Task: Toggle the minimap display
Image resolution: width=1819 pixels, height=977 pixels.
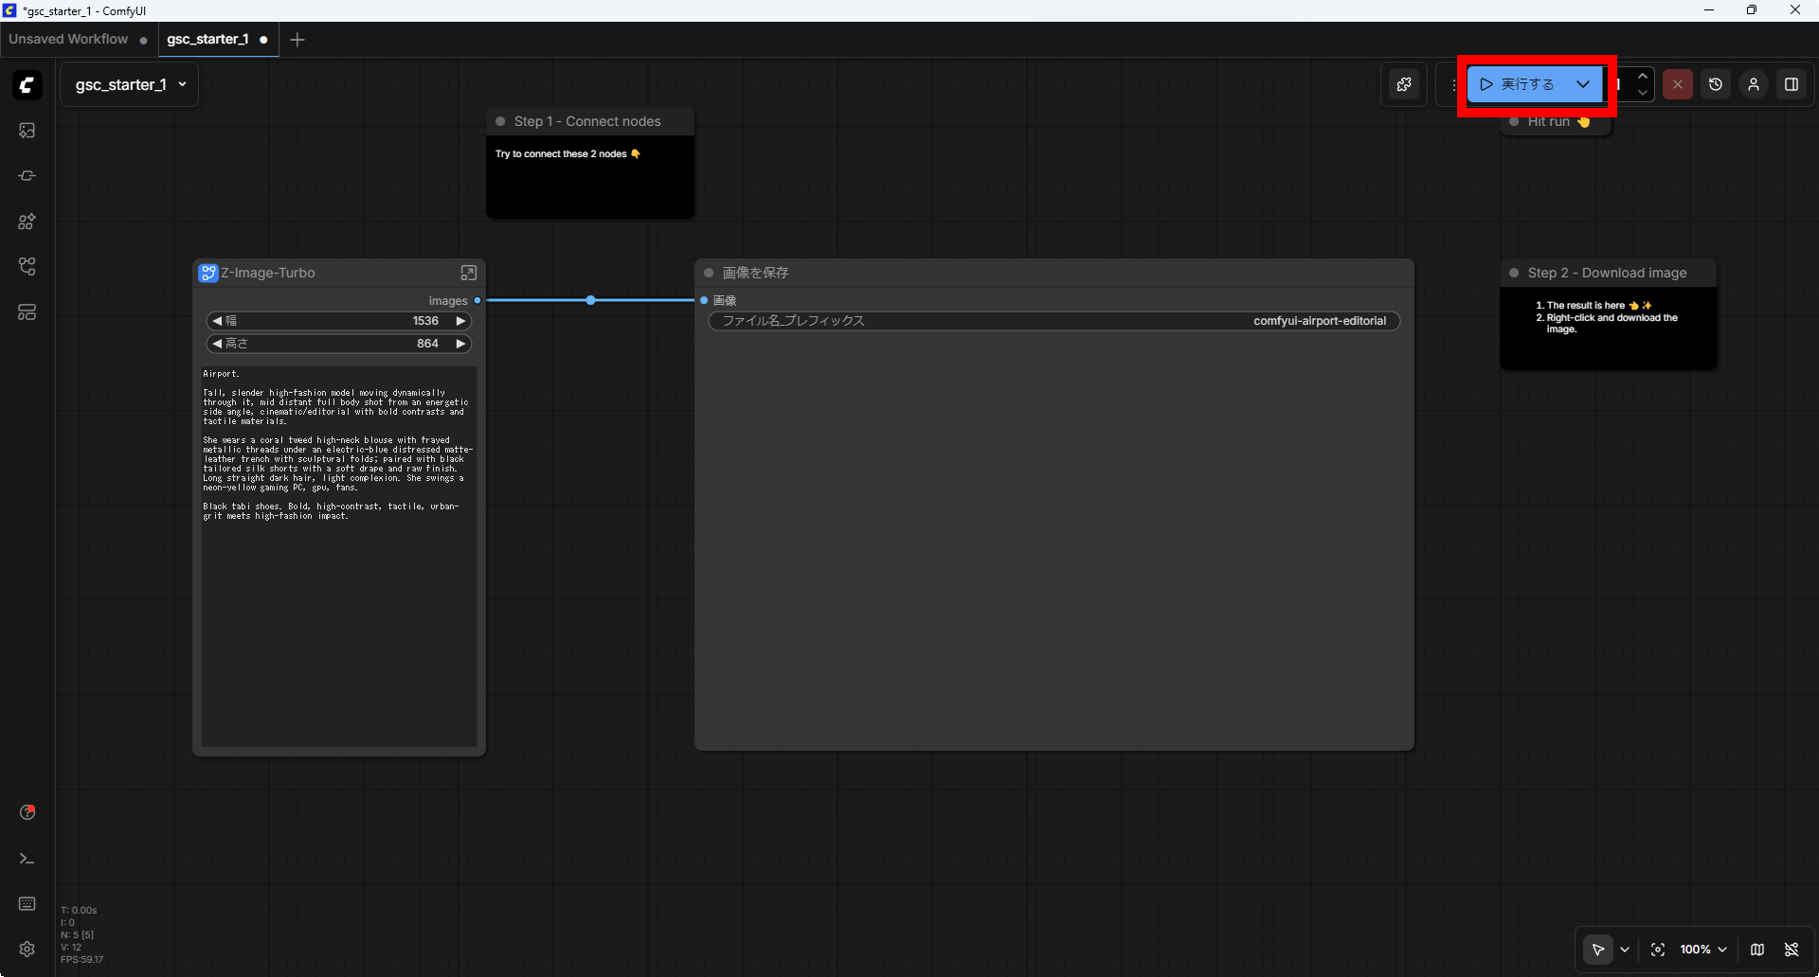Action: pos(1757,950)
